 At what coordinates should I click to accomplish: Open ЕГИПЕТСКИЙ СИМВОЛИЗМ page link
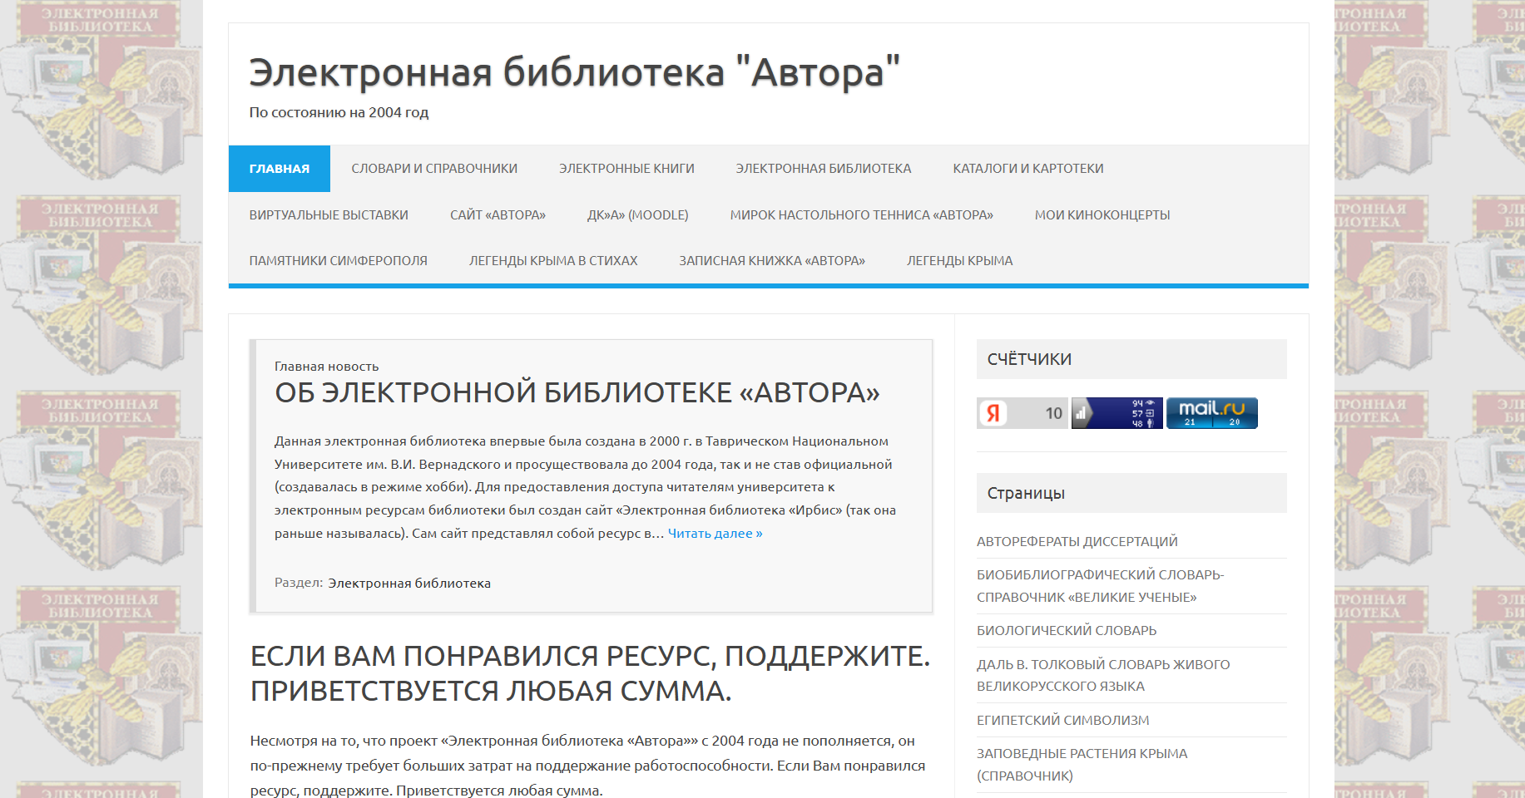(1063, 721)
